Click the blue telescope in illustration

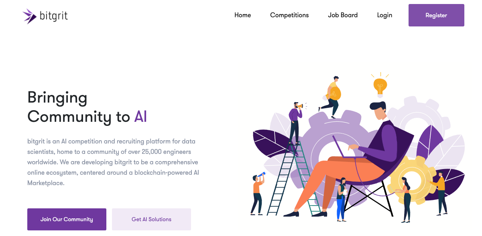[261, 174]
